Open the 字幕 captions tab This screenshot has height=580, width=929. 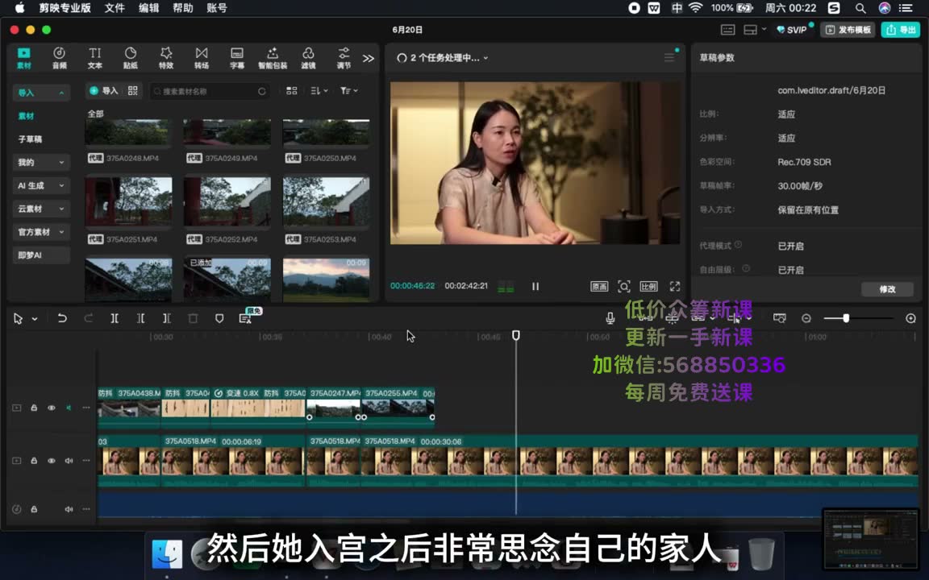(x=237, y=58)
